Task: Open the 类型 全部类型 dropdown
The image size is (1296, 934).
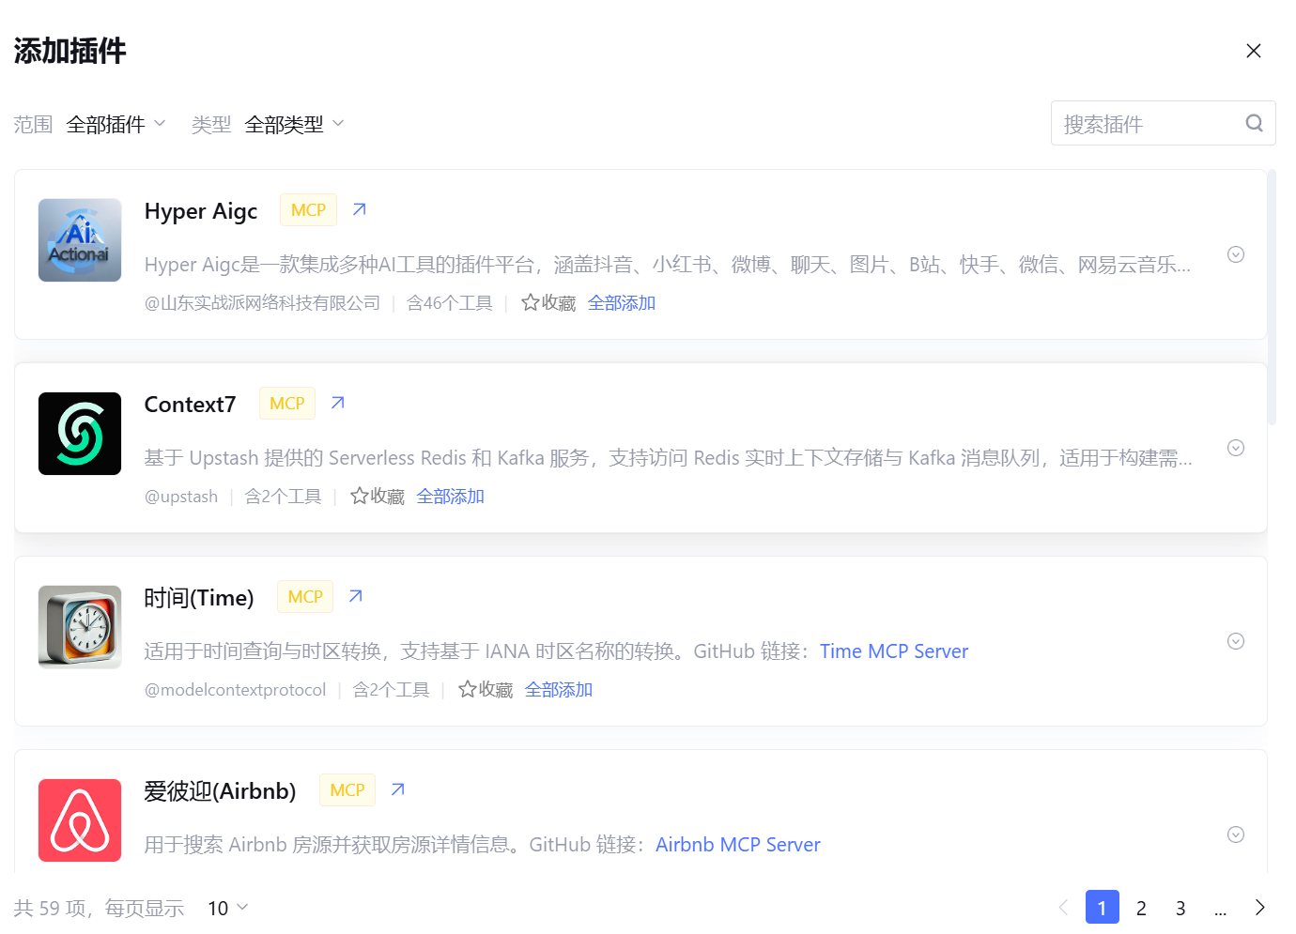Action: 295,124
